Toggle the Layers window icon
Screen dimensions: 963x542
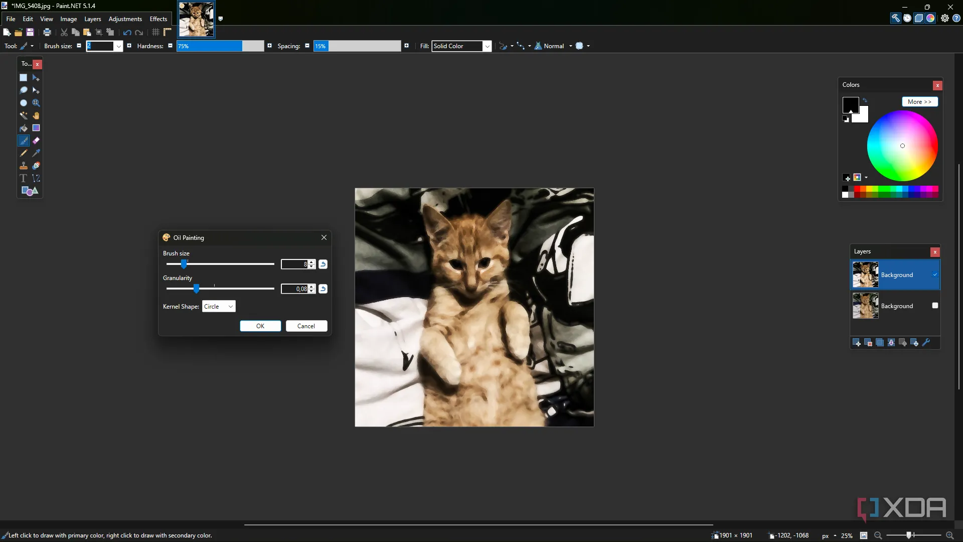[919, 18]
